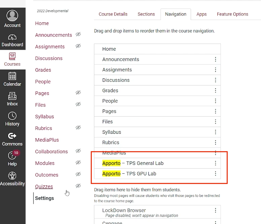The height and width of the screenshot is (224, 261).
Task: Open three-dot menu for LockDown Browser
Action: coord(215,210)
